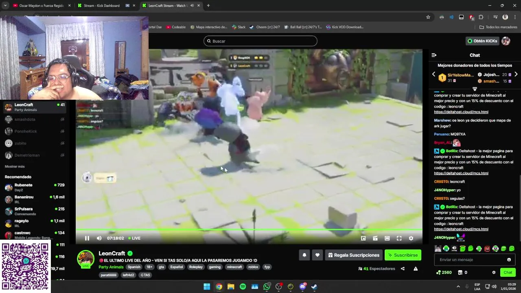Focus the Enviar un mensaje field
521x293 pixels.
475,260
